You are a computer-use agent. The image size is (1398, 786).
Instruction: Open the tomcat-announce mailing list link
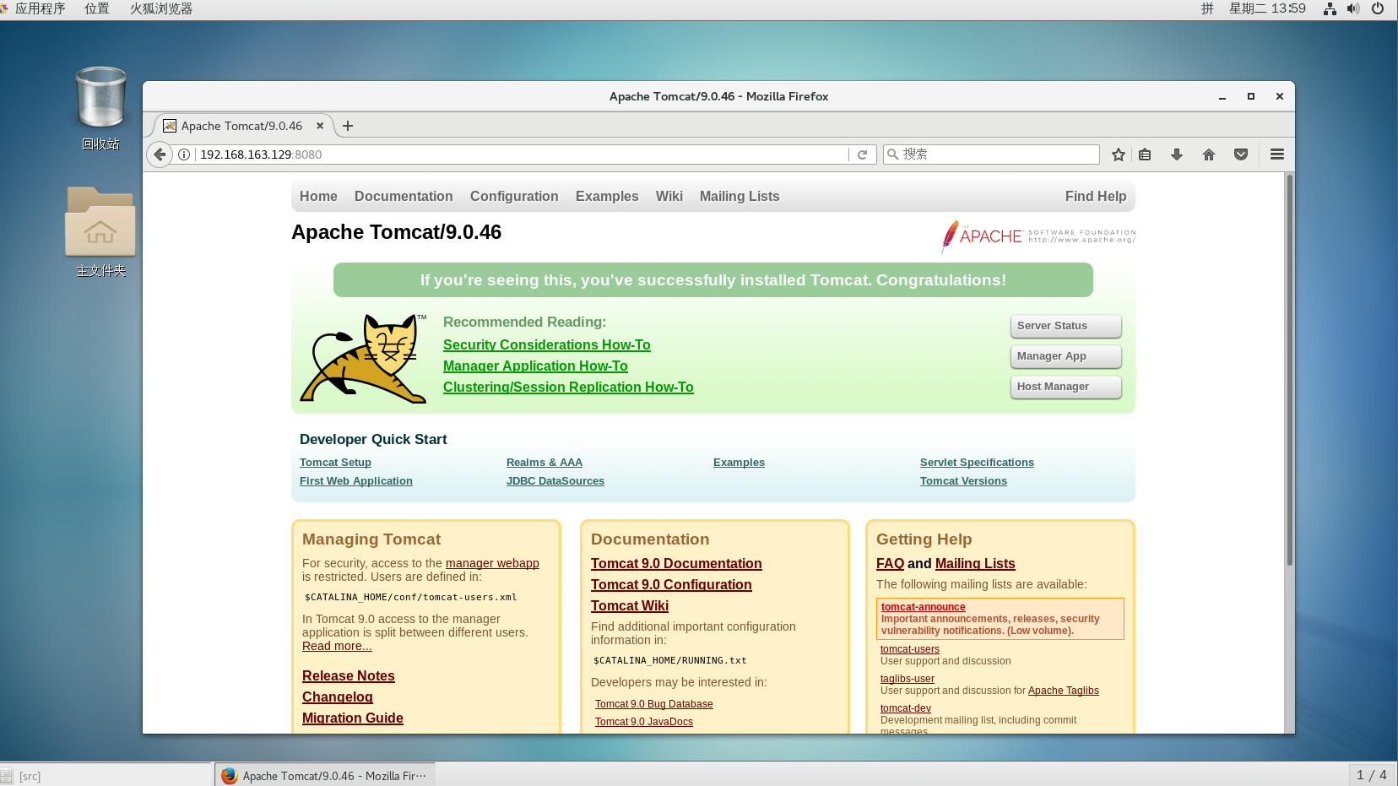tap(924, 607)
